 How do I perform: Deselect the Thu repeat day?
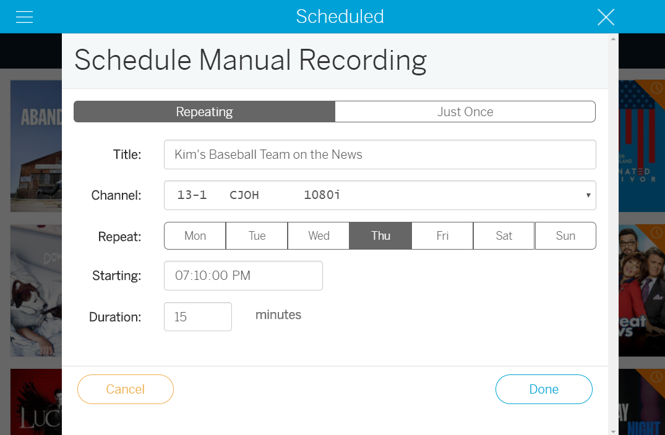click(380, 235)
